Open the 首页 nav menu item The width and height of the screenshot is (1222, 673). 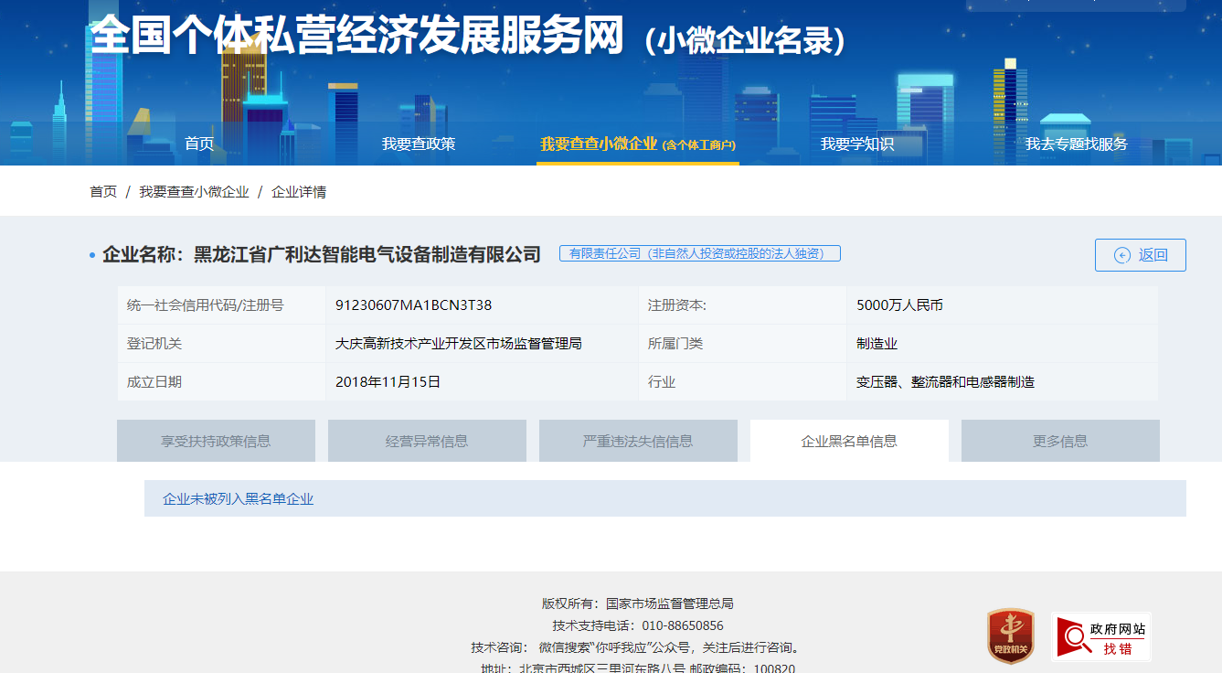(199, 144)
